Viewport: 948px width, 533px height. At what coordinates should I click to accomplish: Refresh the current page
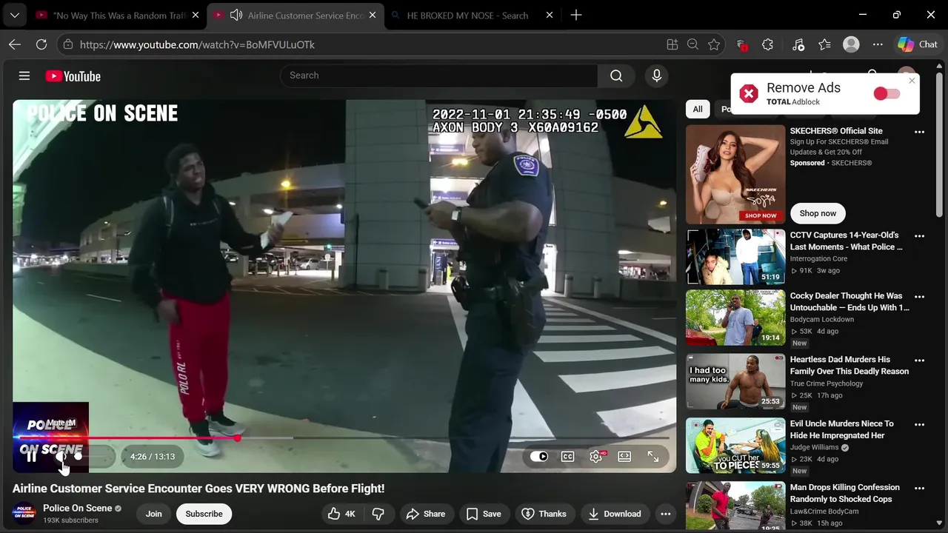coord(41,44)
